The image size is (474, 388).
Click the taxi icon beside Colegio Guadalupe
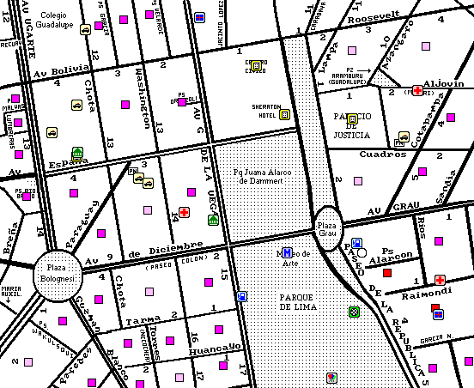(86, 29)
